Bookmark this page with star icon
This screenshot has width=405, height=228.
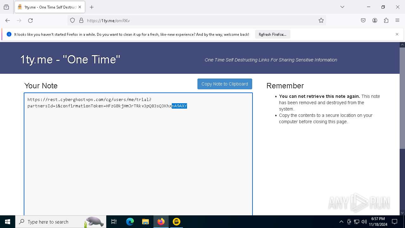point(321,21)
